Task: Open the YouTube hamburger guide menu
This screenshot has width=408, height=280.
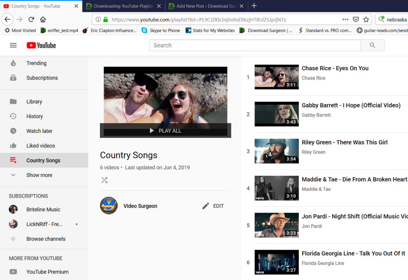Action: coord(13,45)
